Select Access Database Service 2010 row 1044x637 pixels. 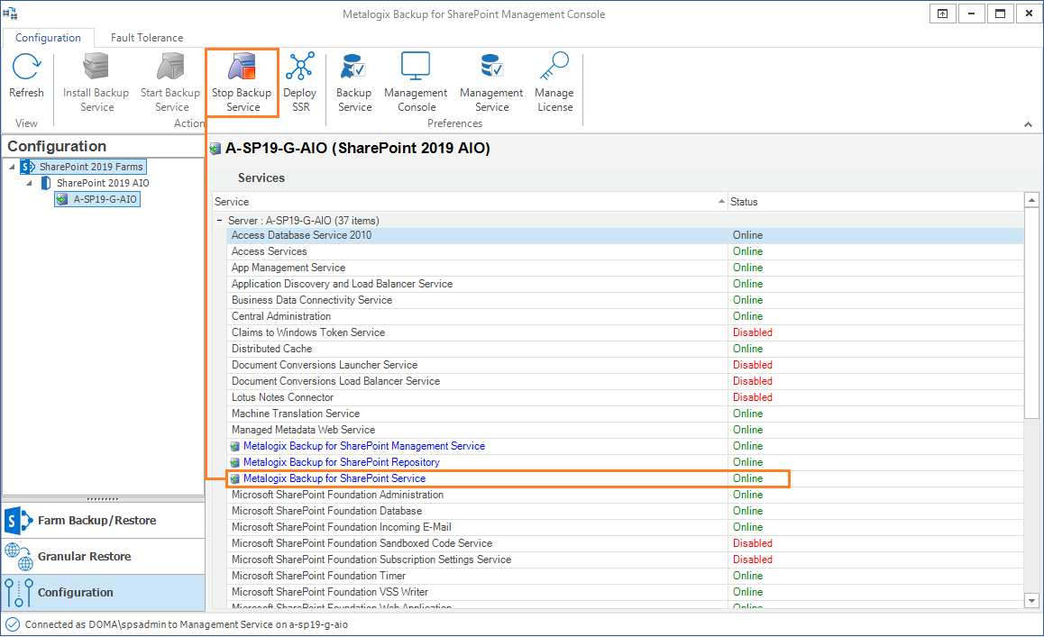point(625,235)
